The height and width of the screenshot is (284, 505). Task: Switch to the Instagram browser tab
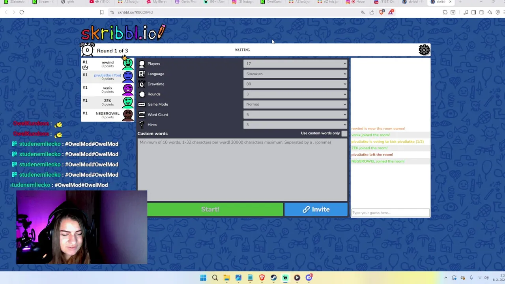(244, 2)
